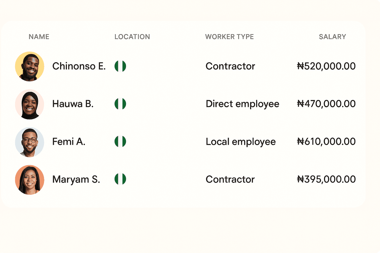The height and width of the screenshot is (253, 380).
Task: Sort by the WORKER TYPE column header
Action: point(229,37)
